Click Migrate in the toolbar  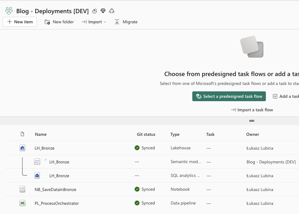tap(126, 22)
